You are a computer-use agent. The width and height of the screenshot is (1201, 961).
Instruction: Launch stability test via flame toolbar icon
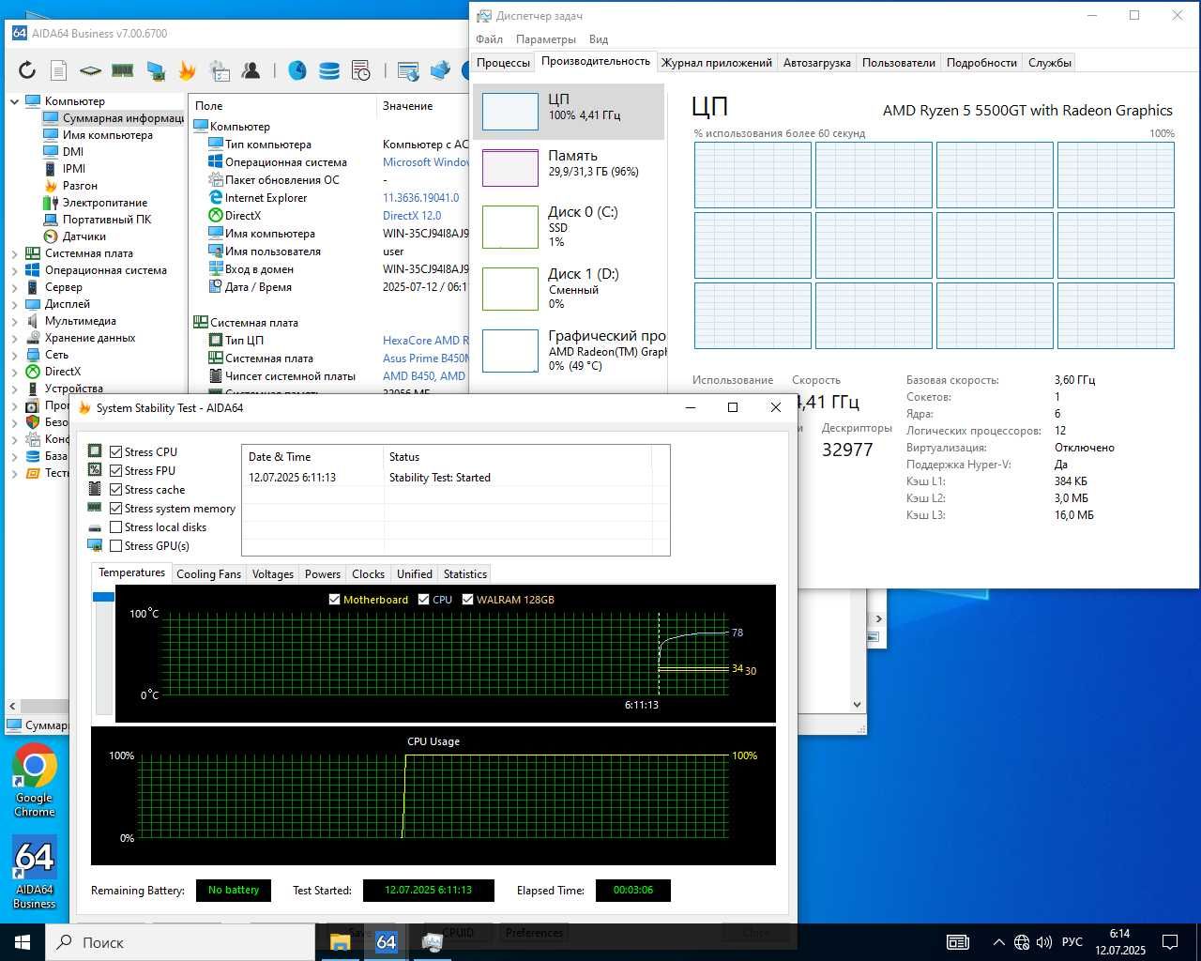click(x=187, y=69)
